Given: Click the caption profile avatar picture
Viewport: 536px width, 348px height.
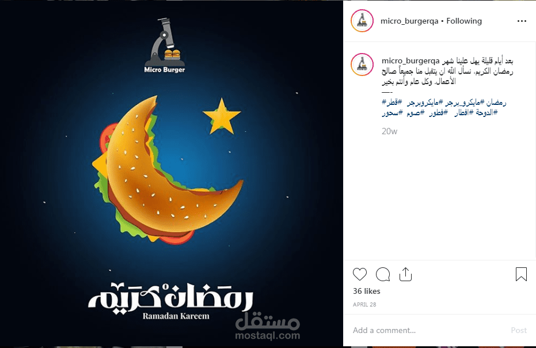Looking at the screenshot, I should click(x=362, y=64).
